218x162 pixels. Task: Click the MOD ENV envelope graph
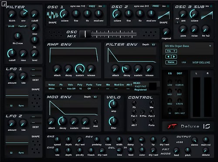tap(74, 108)
